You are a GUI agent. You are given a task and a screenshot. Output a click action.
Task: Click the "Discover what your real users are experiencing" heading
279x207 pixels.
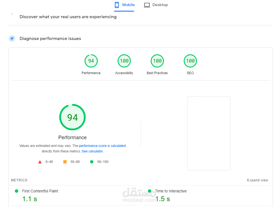tap(68, 17)
